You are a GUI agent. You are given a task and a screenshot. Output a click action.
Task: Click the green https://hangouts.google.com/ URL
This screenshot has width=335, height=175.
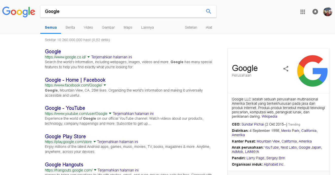(x=69, y=170)
